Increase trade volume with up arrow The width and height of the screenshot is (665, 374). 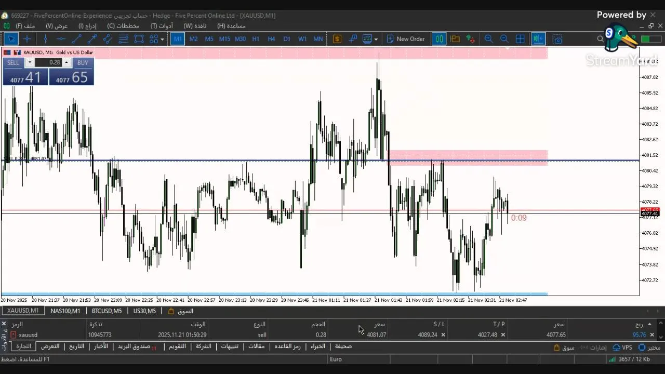66,62
